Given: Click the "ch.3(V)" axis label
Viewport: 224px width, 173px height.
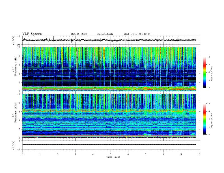Looking at the screenshot, I should [14, 145].
